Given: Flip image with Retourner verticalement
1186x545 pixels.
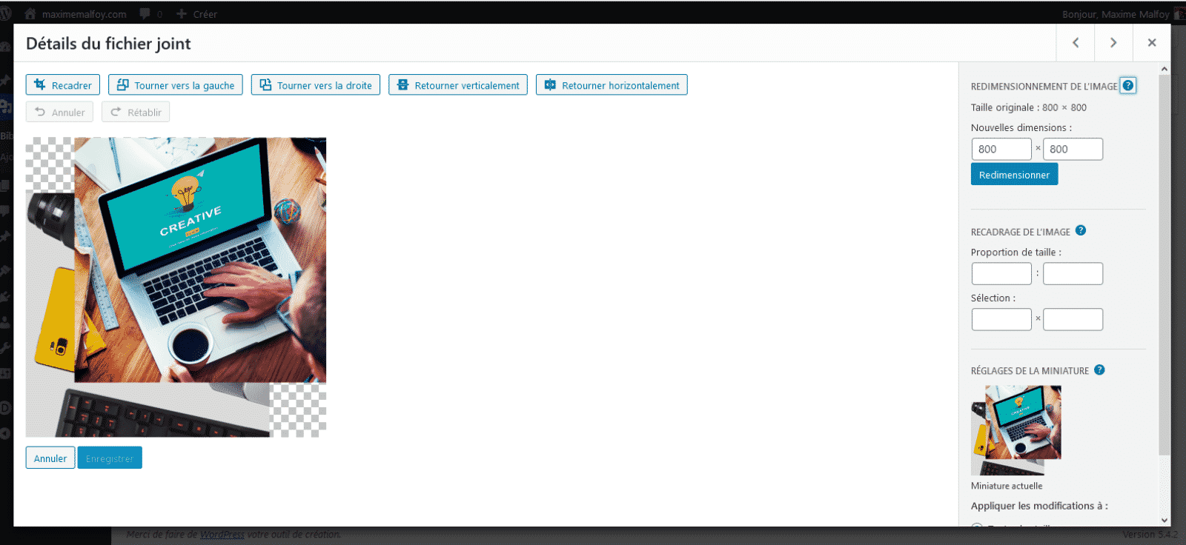Looking at the screenshot, I should (458, 85).
